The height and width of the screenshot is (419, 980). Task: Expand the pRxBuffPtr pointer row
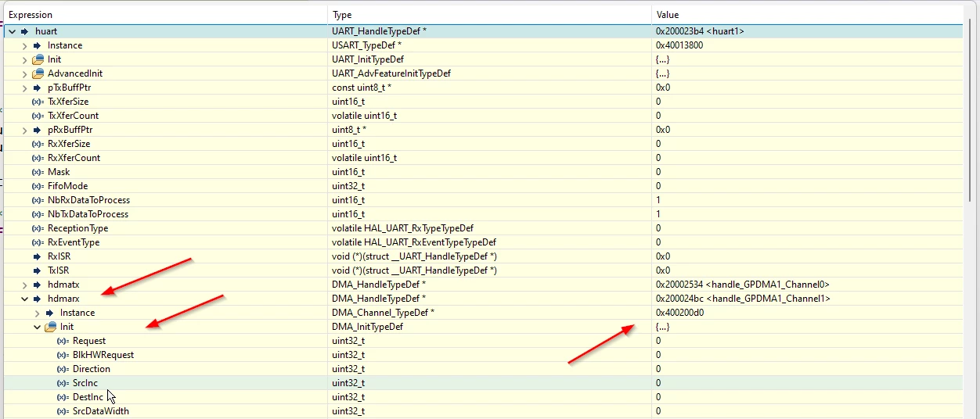24,130
